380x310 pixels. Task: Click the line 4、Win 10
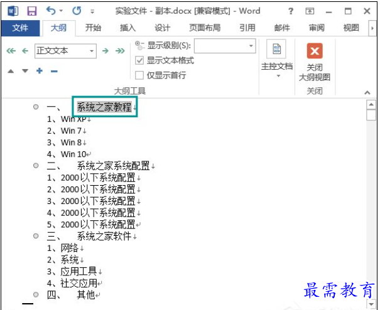(x=67, y=154)
